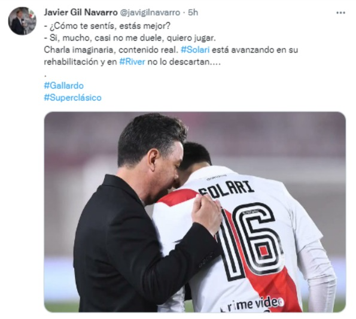Open the #River hashtag
Screen dimensions: 356x319
click(132, 62)
